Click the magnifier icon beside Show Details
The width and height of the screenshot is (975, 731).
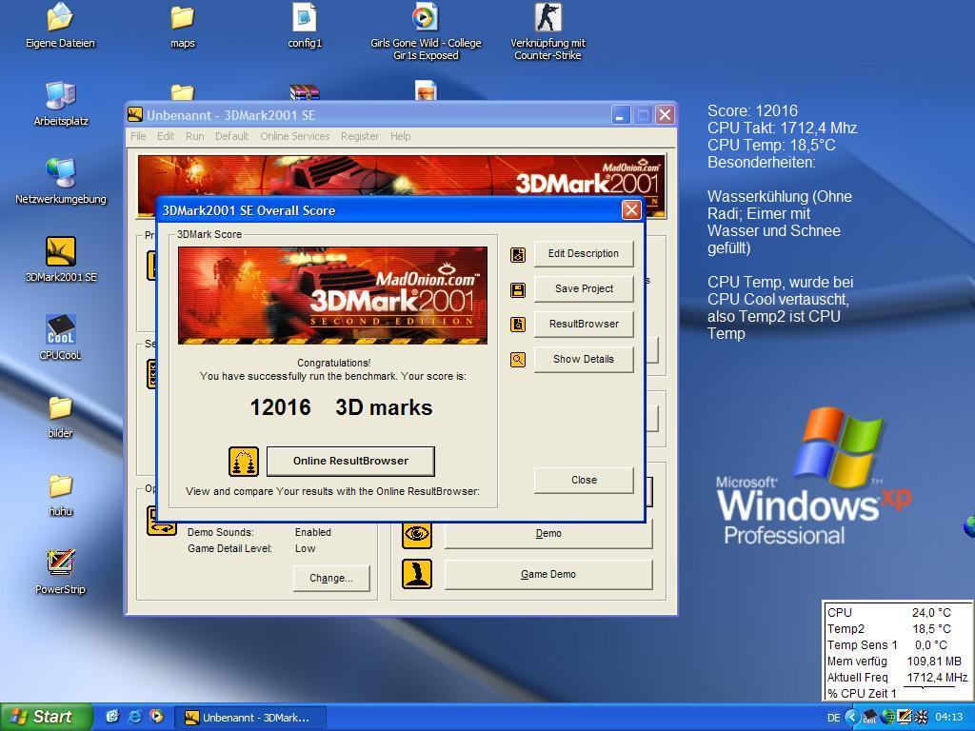tap(518, 360)
